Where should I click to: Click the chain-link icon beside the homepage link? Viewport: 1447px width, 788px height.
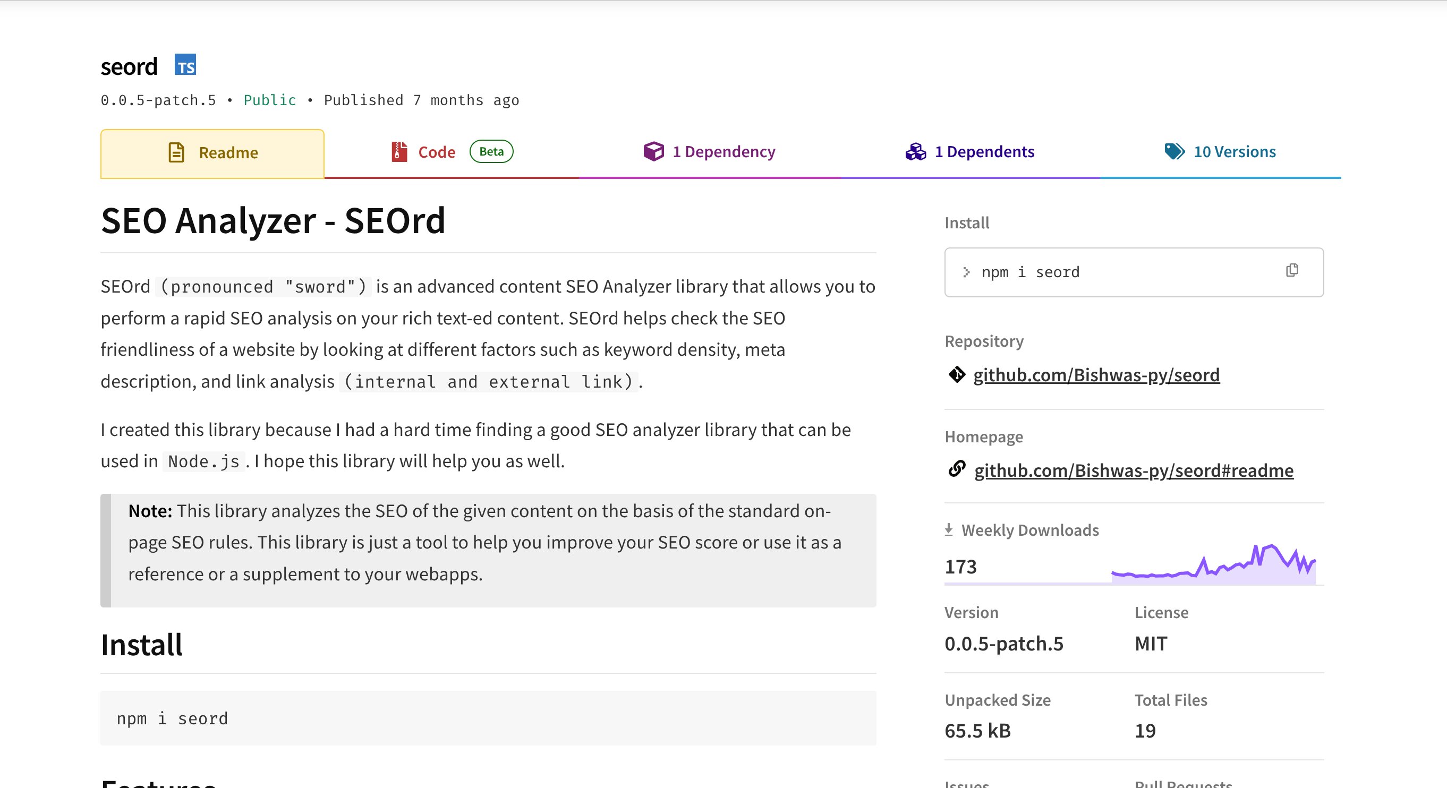(x=957, y=470)
